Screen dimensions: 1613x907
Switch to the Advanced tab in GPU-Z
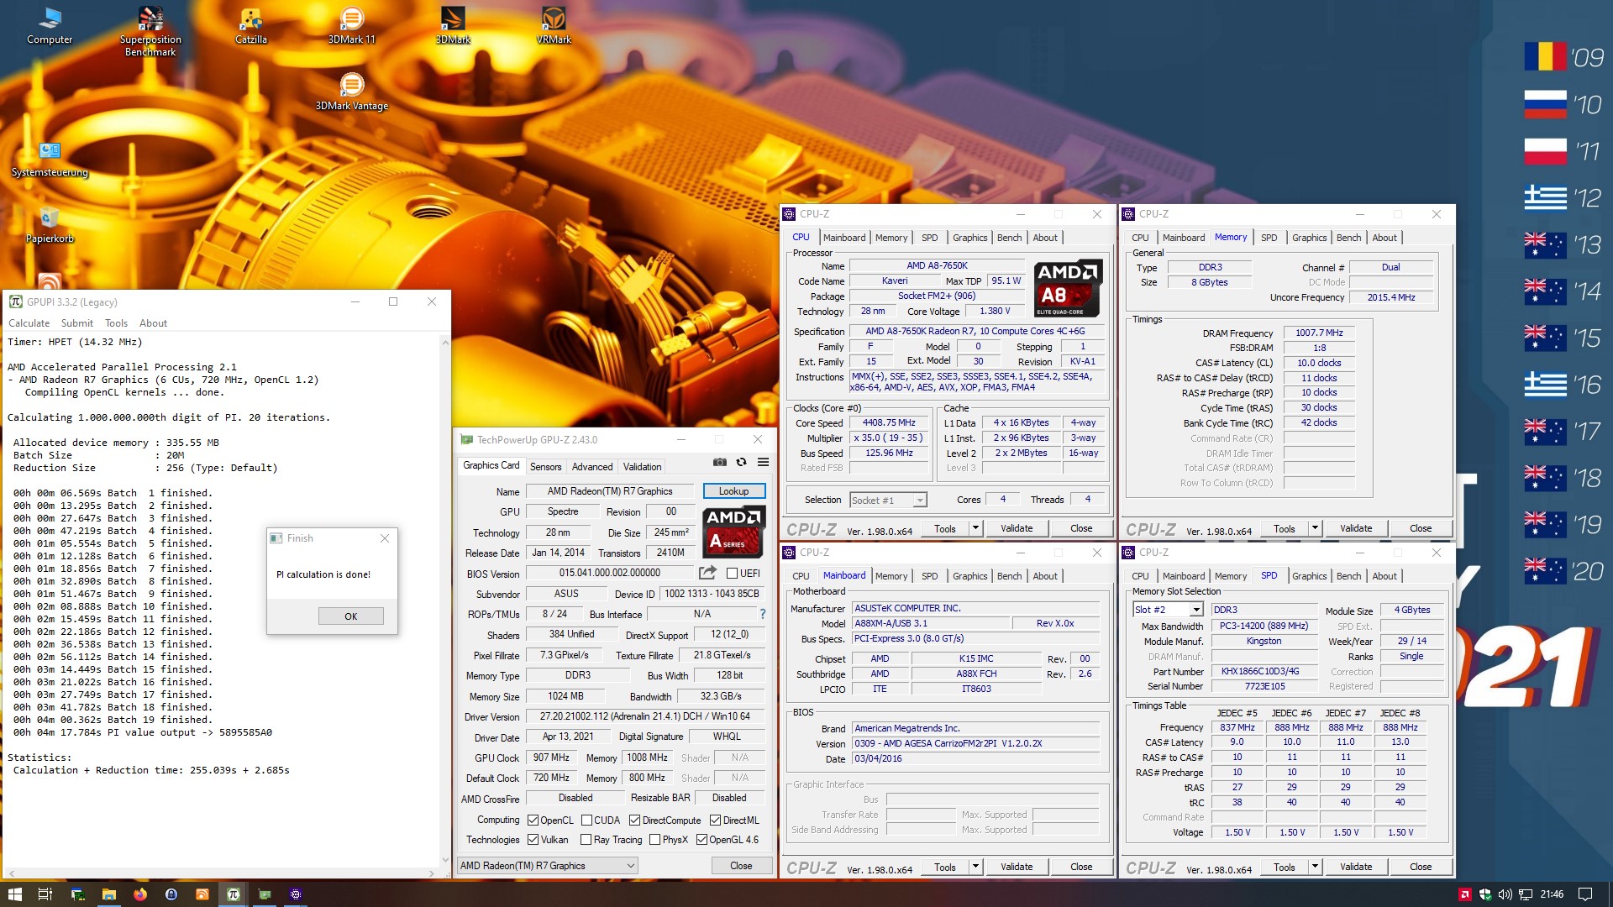click(592, 467)
